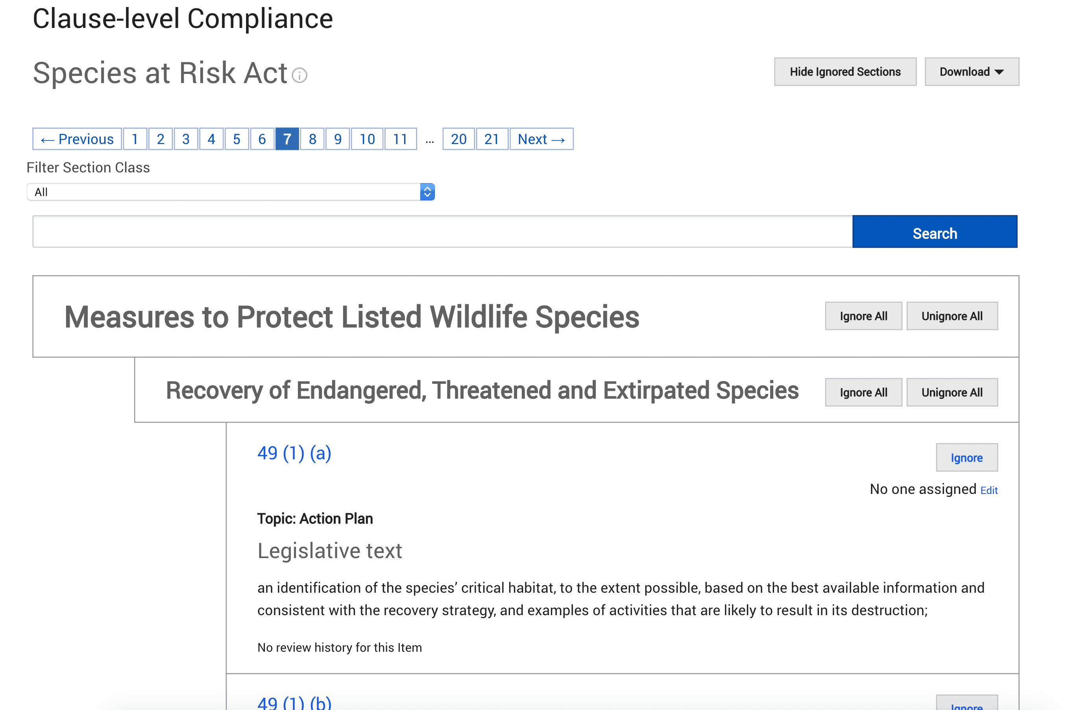This screenshot has width=1083, height=710.
Task: Go to page 10
Action: click(367, 139)
